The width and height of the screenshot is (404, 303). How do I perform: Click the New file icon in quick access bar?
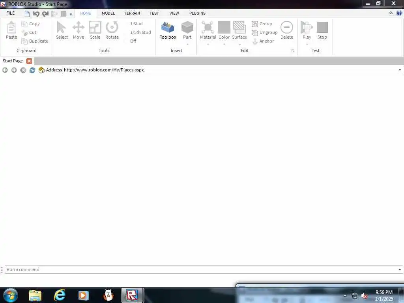pyautogui.click(x=27, y=14)
